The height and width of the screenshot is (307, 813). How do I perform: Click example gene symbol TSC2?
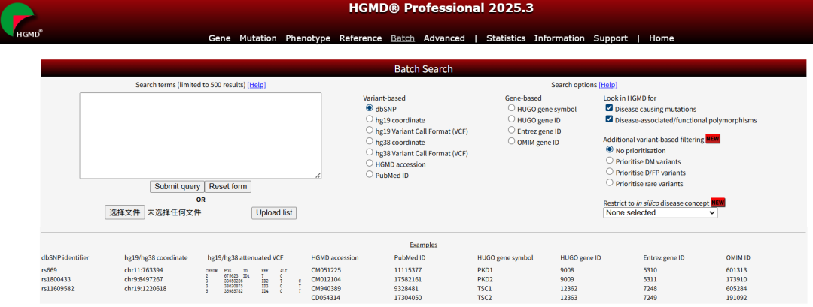(x=484, y=298)
